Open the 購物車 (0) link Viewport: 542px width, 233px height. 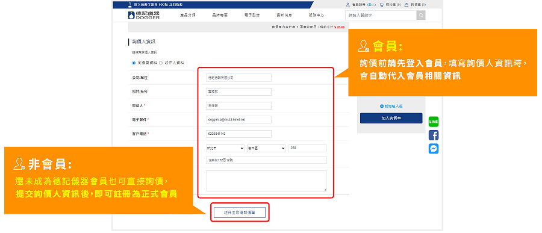pos(393,5)
